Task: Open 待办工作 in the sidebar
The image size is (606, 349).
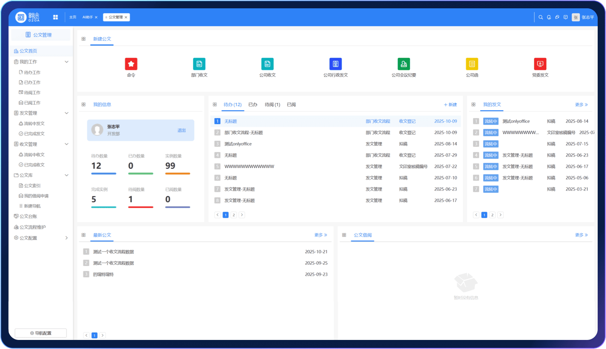Action: click(32, 73)
